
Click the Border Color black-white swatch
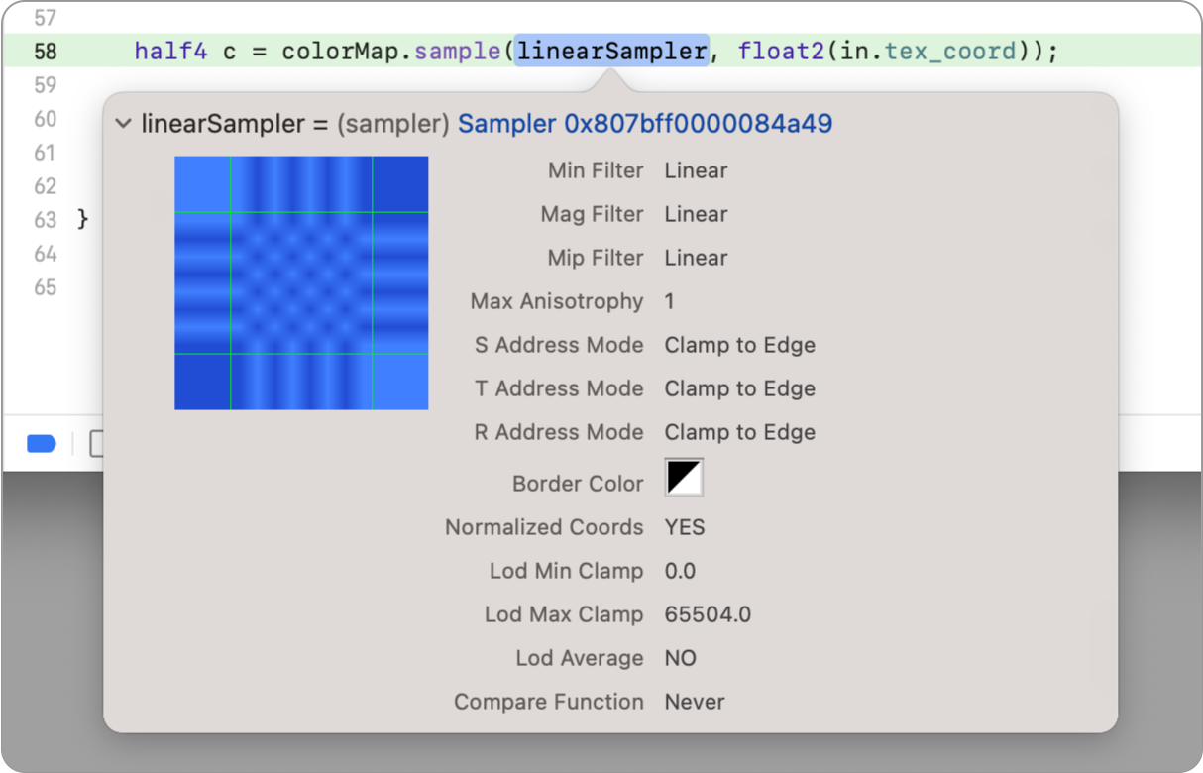click(684, 478)
